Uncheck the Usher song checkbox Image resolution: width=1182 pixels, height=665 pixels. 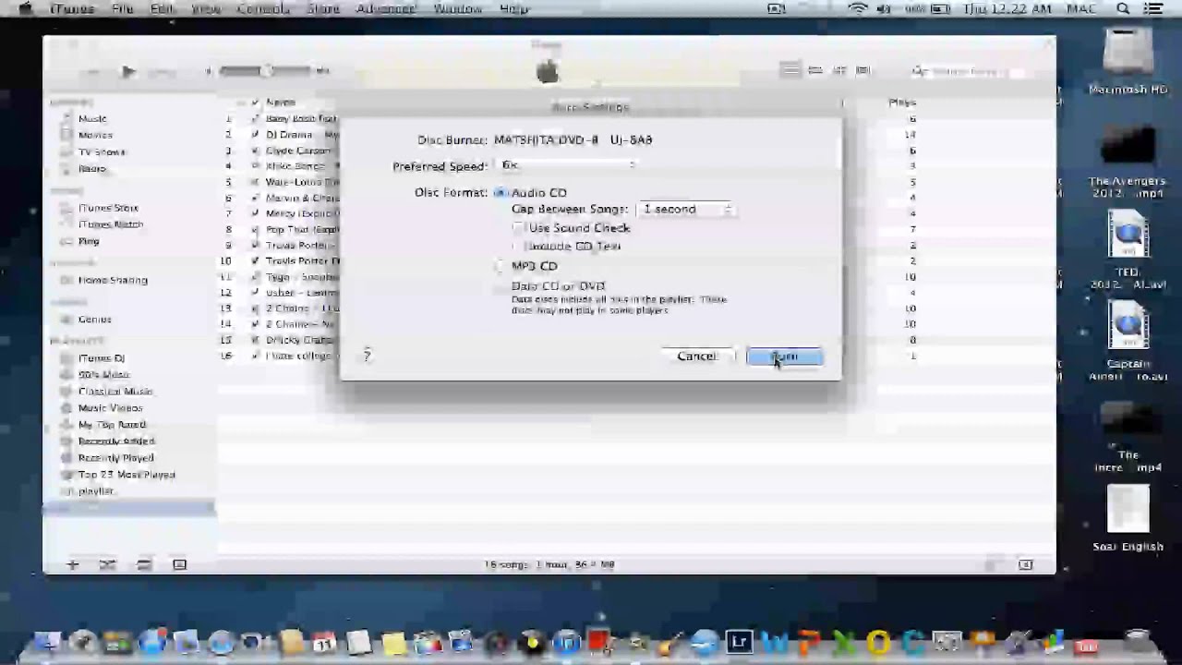tap(256, 293)
